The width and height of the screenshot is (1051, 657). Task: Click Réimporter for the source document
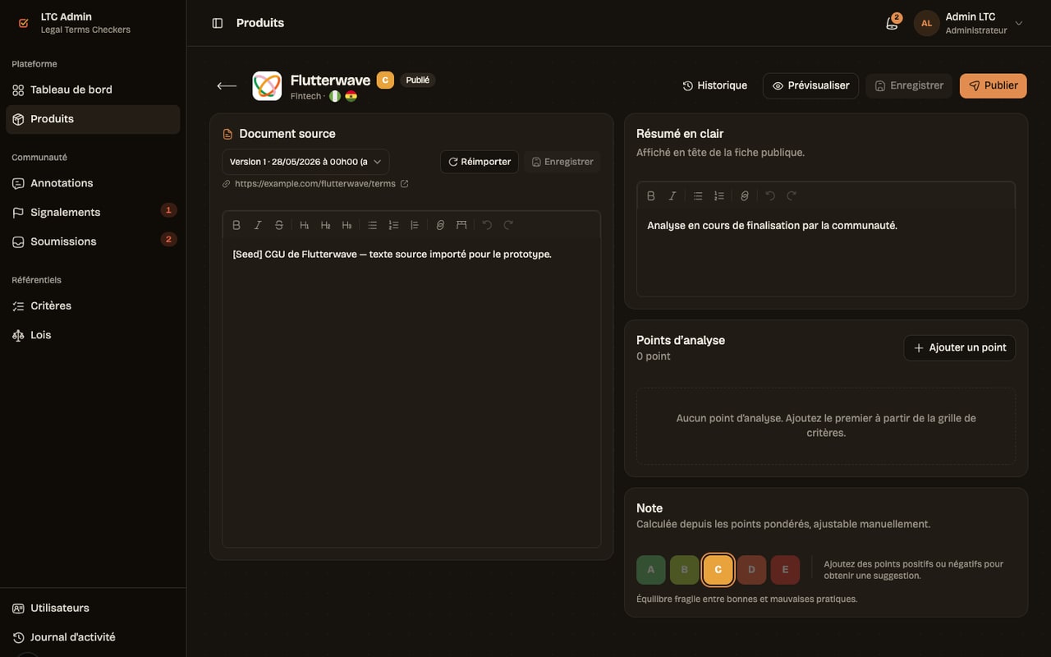[480, 162]
